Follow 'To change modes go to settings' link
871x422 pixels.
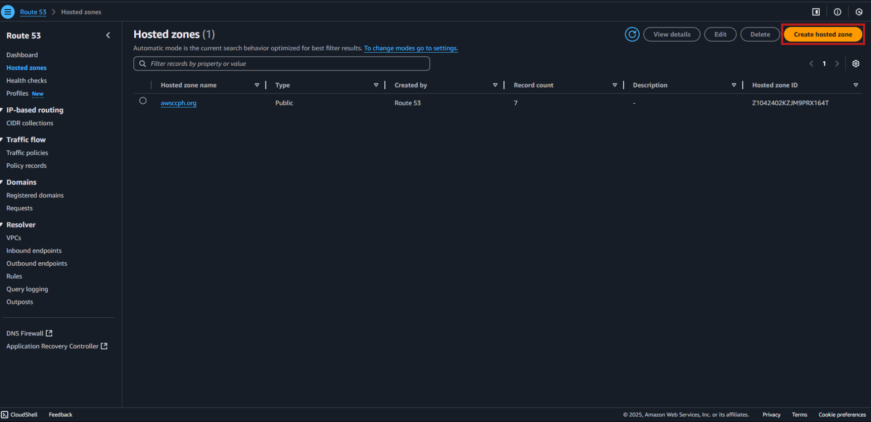[x=411, y=48]
